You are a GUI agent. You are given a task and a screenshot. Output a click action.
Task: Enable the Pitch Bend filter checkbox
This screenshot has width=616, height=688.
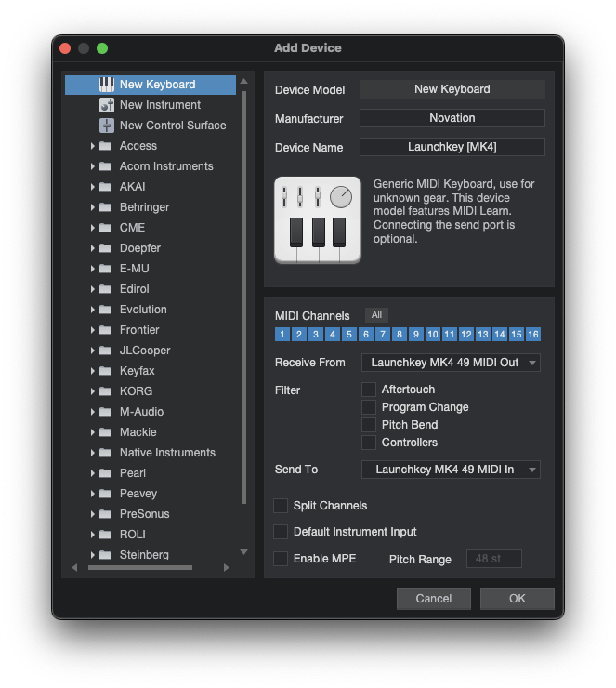click(x=369, y=425)
